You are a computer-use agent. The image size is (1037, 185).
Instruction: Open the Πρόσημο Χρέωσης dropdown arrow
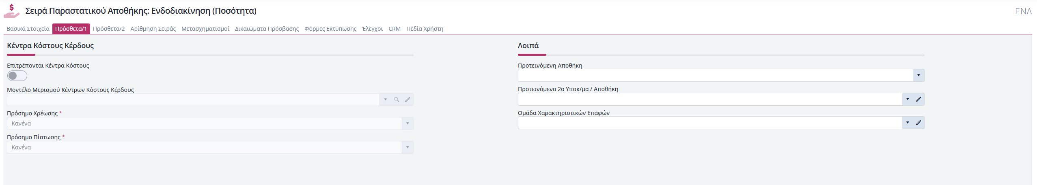click(407, 123)
